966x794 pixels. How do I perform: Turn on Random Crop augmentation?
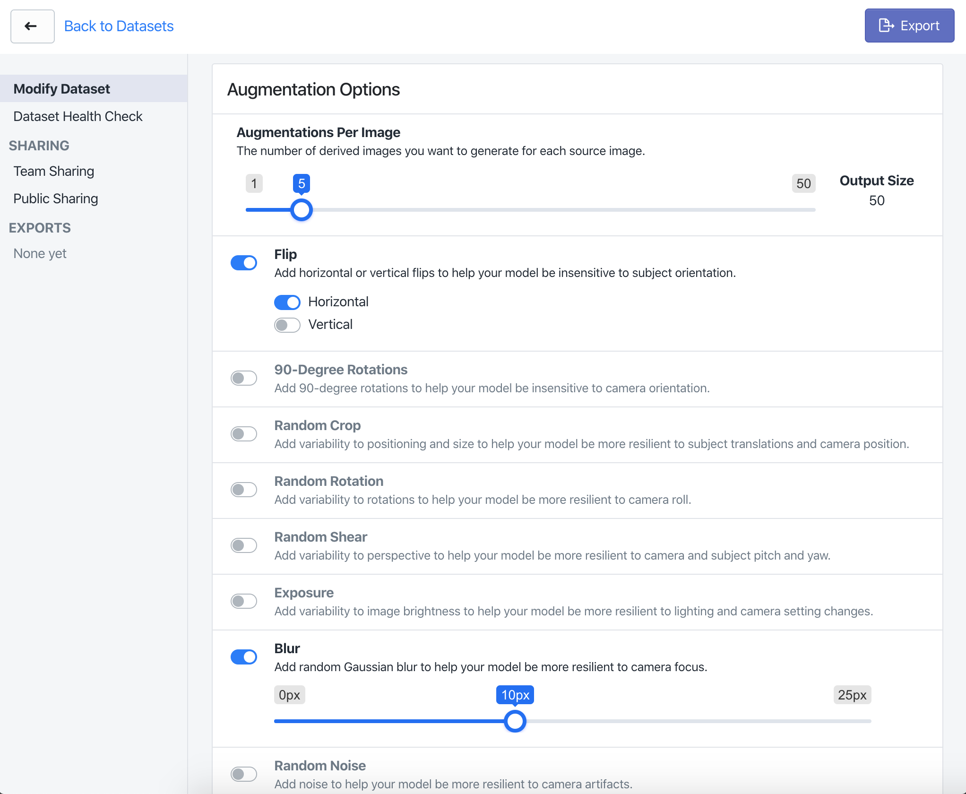pyautogui.click(x=244, y=433)
